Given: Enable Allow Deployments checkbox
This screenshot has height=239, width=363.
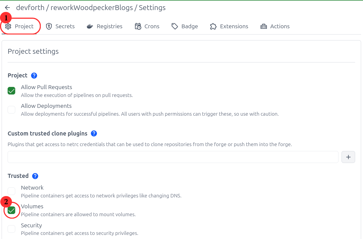Looking at the screenshot, I should (x=11, y=110).
